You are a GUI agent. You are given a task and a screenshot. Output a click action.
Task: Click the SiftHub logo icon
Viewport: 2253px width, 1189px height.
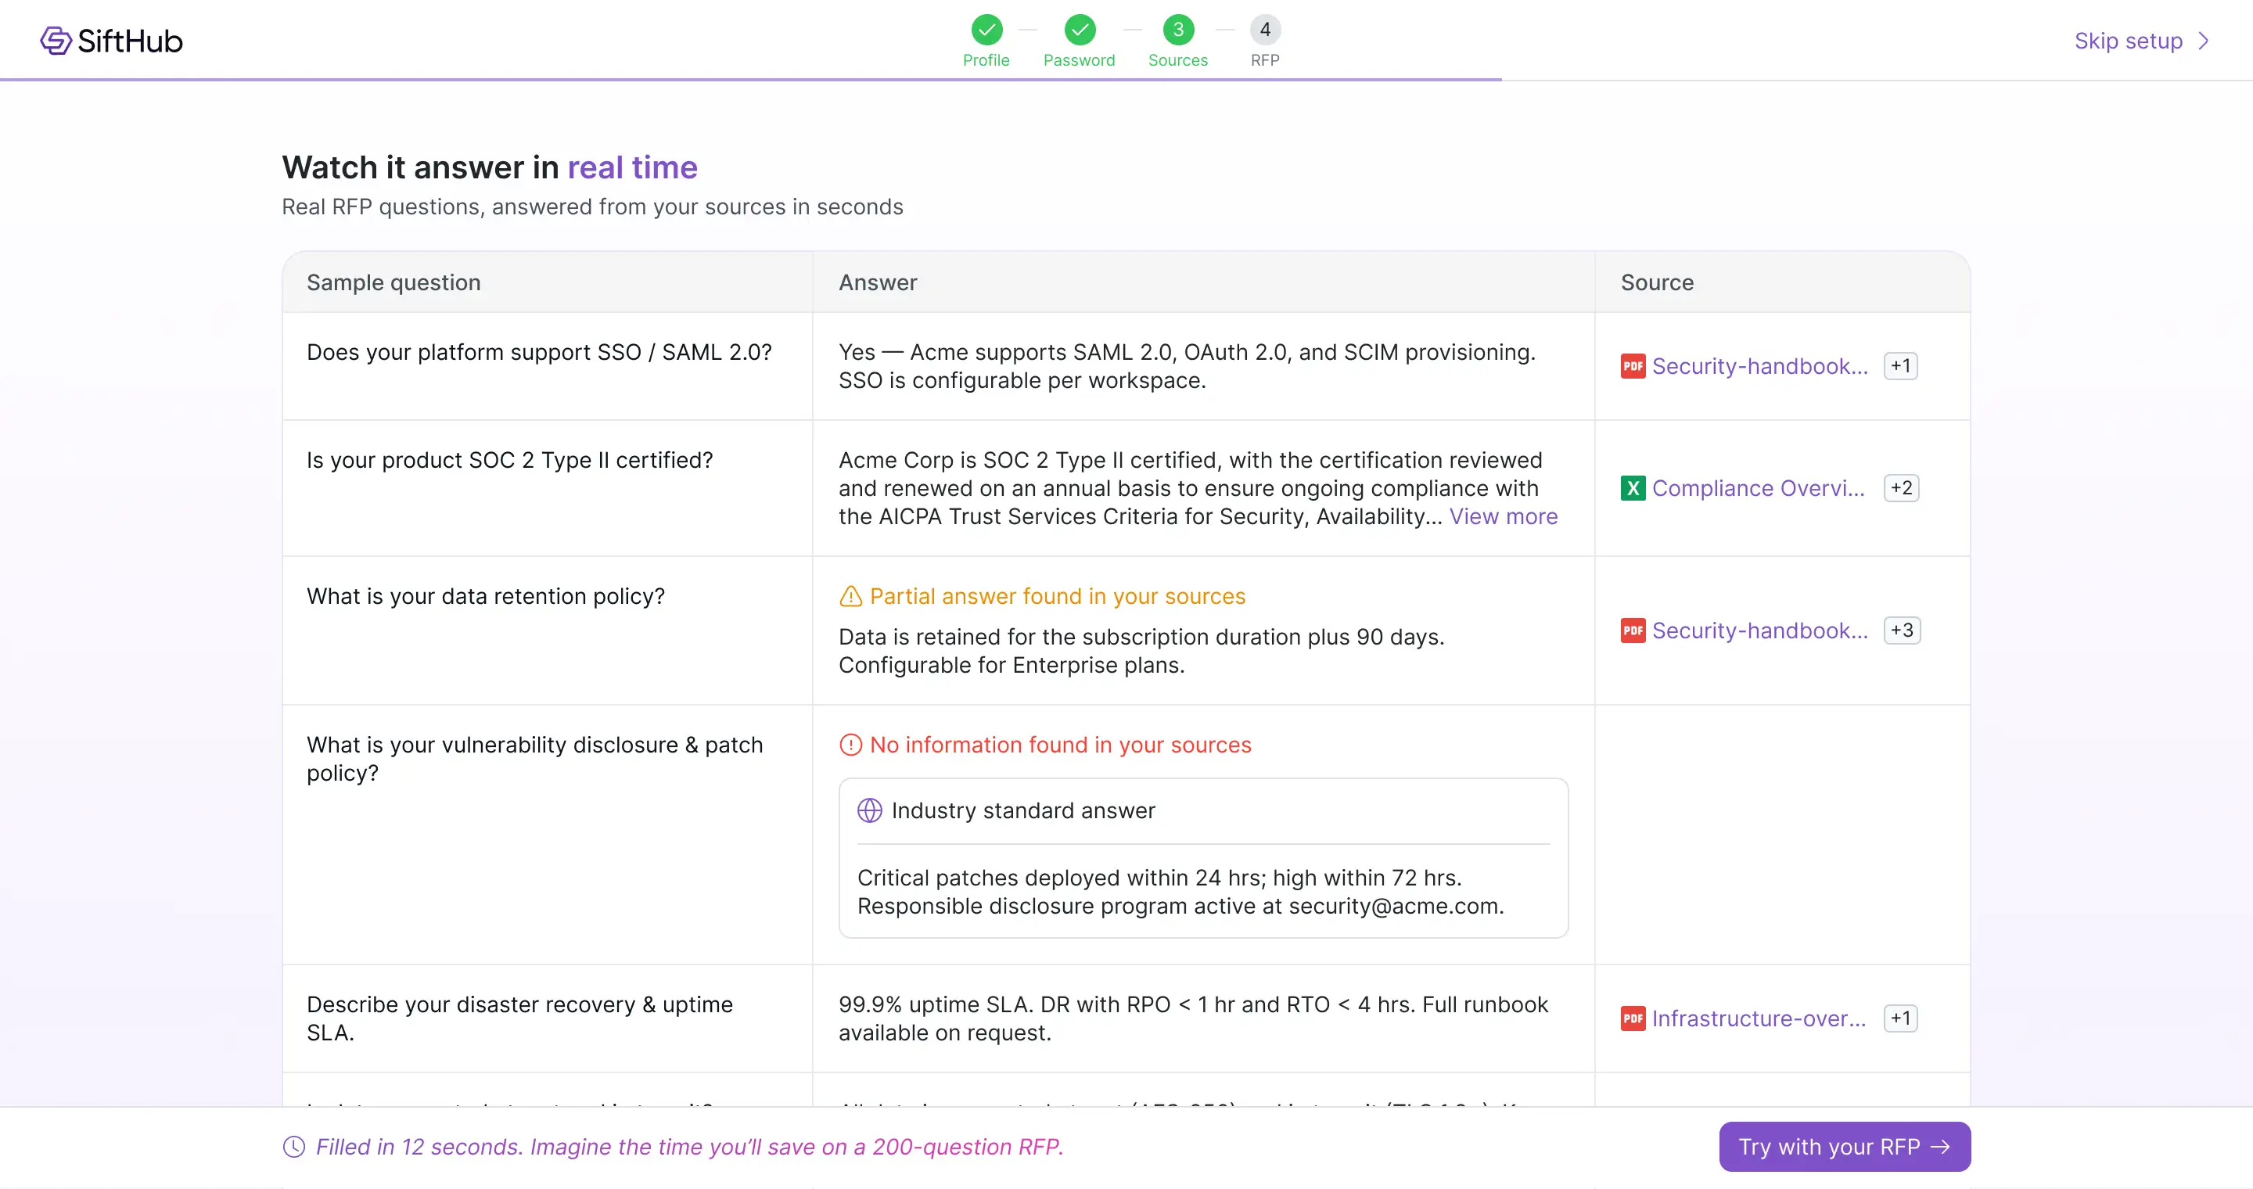tap(56, 40)
